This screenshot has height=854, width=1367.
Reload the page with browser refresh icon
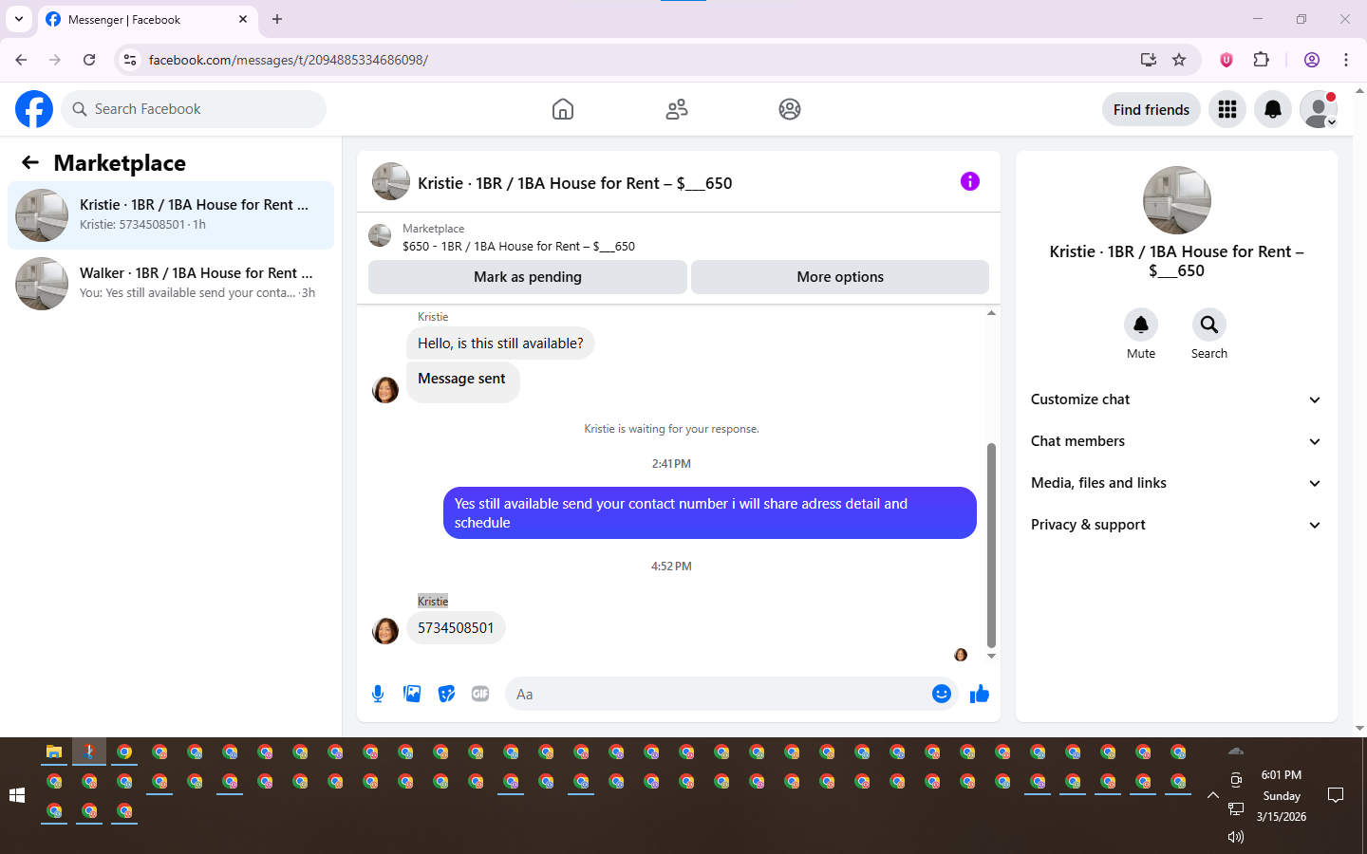coord(89,60)
